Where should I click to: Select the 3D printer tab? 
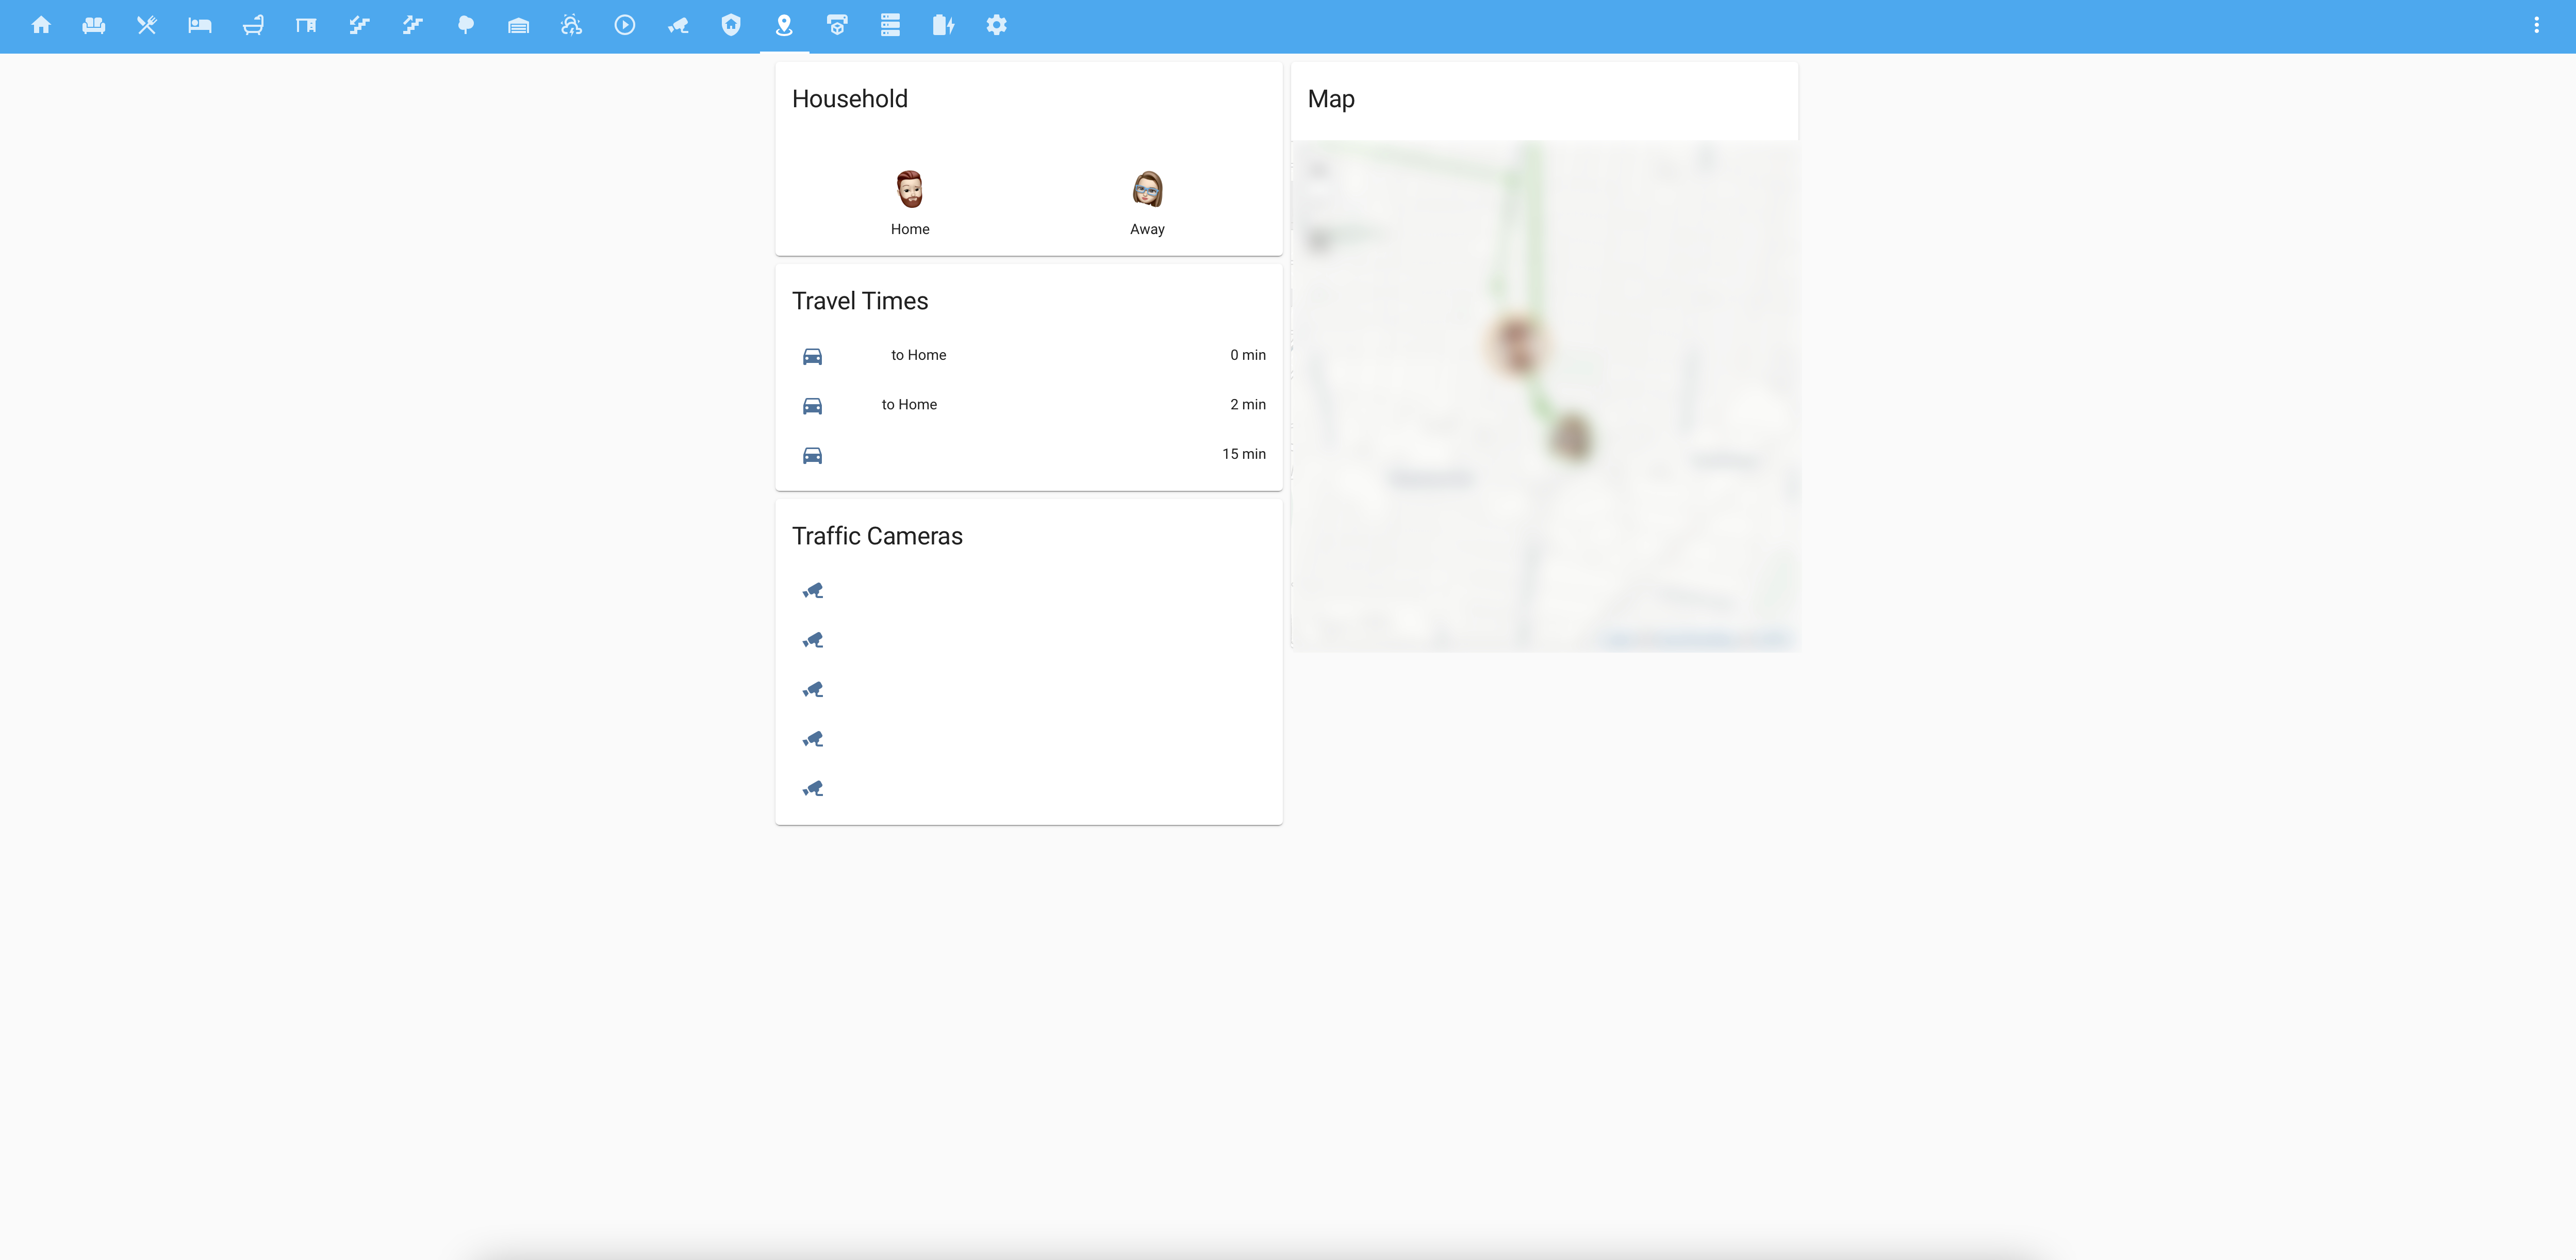click(x=837, y=25)
